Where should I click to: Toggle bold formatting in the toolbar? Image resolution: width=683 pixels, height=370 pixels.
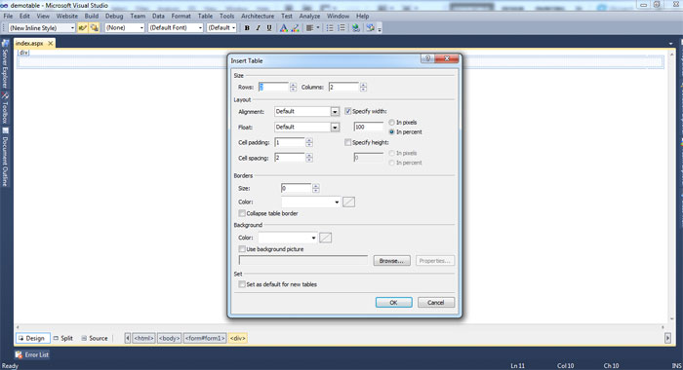[x=247, y=28]
